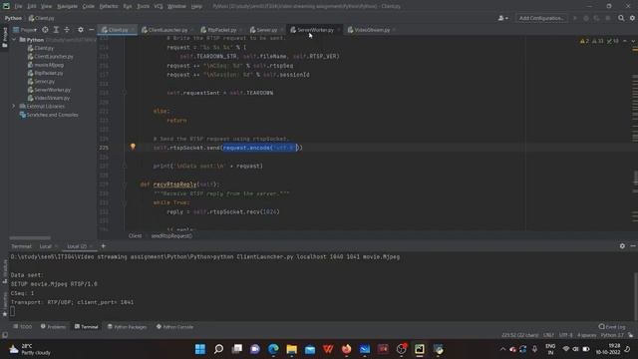Toggle the Project tool window side tab

4,38
